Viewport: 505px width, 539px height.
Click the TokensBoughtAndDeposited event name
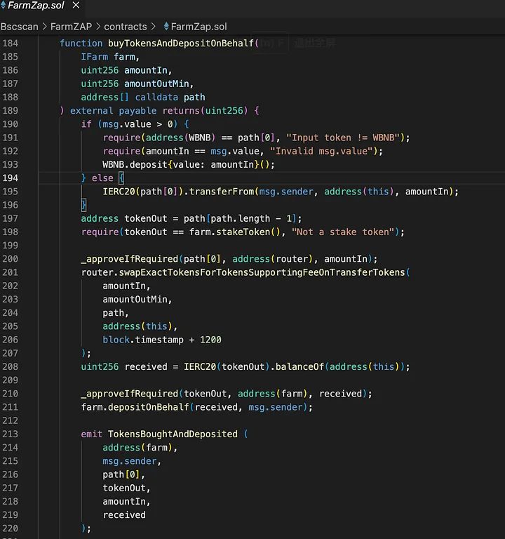pos(173,434)
